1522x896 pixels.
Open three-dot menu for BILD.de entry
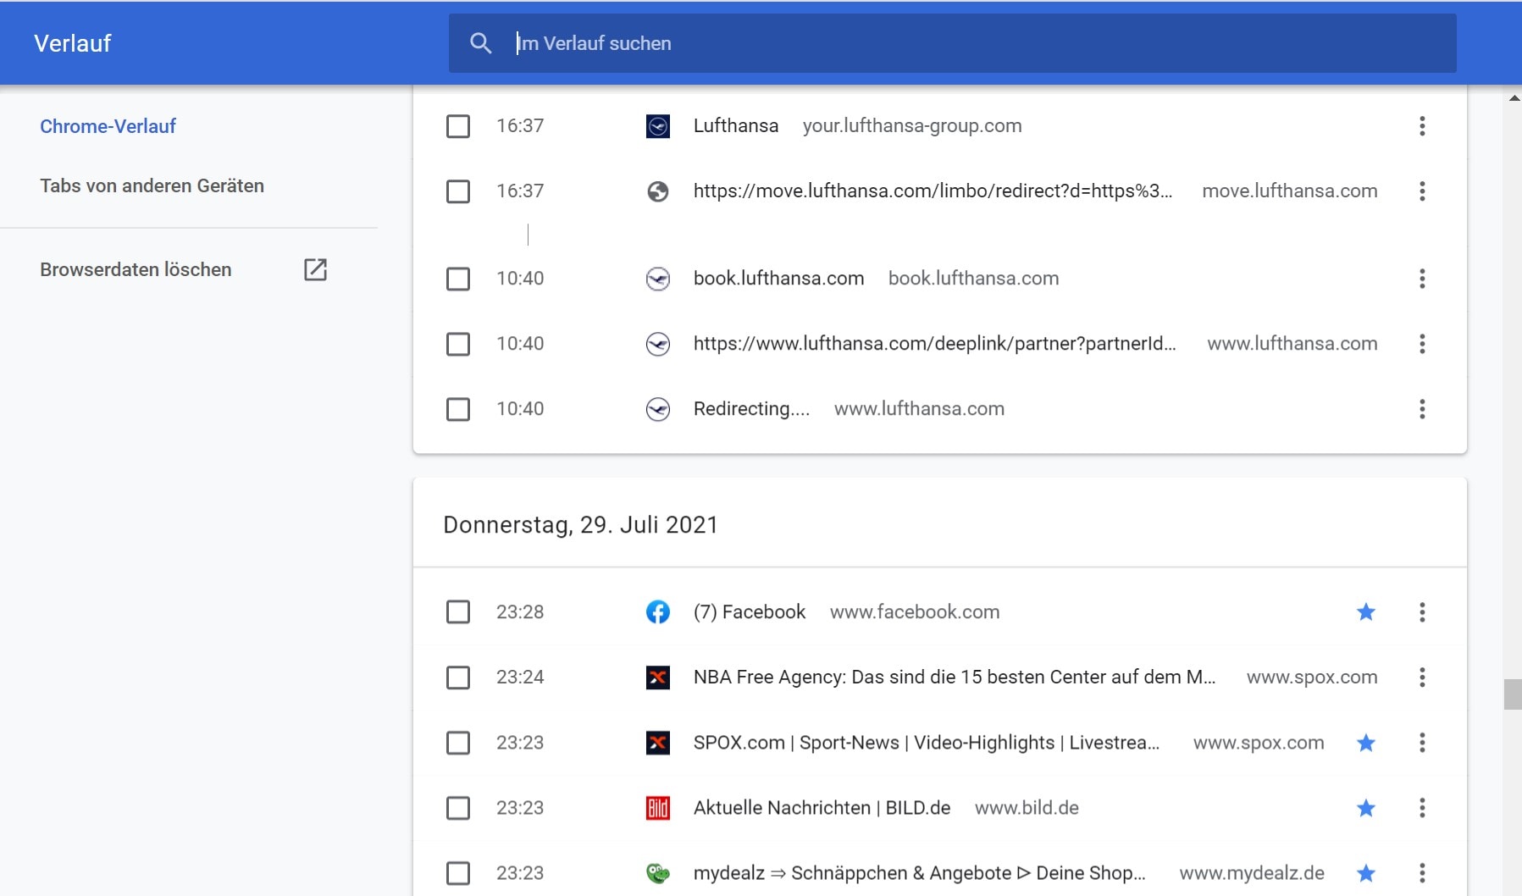(1422, 808)
